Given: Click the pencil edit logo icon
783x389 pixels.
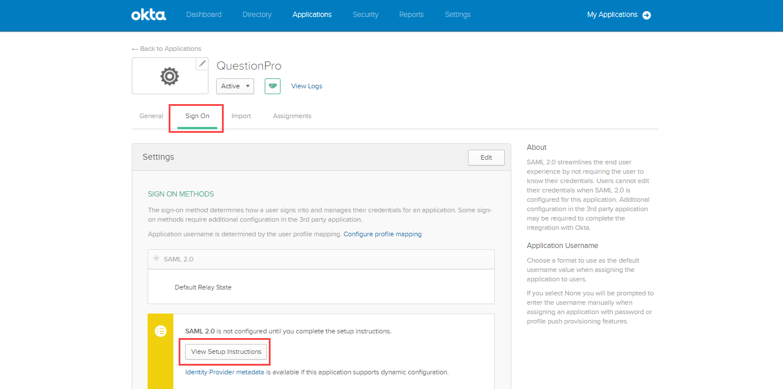Looking at the screenshot, I should (x=202, y=64).
